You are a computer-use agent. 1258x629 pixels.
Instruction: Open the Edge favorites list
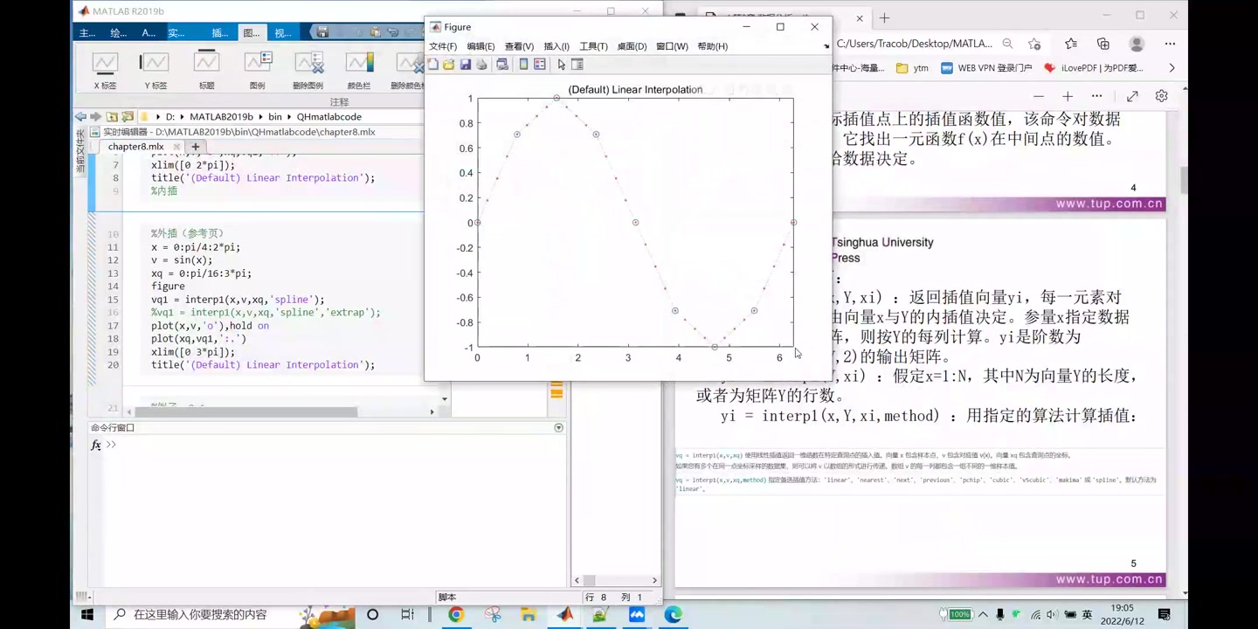[1071, 44]
